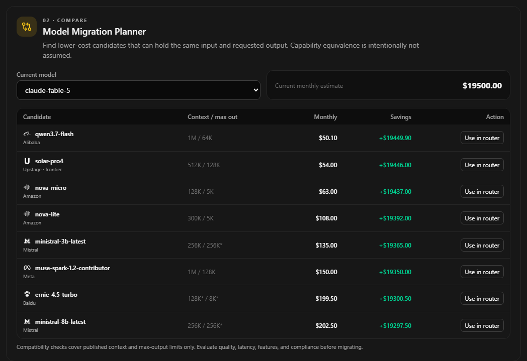The height and width of the screenshot is (361, 527).
Task: Click the Meta provider label
Action: coord(29,277)
